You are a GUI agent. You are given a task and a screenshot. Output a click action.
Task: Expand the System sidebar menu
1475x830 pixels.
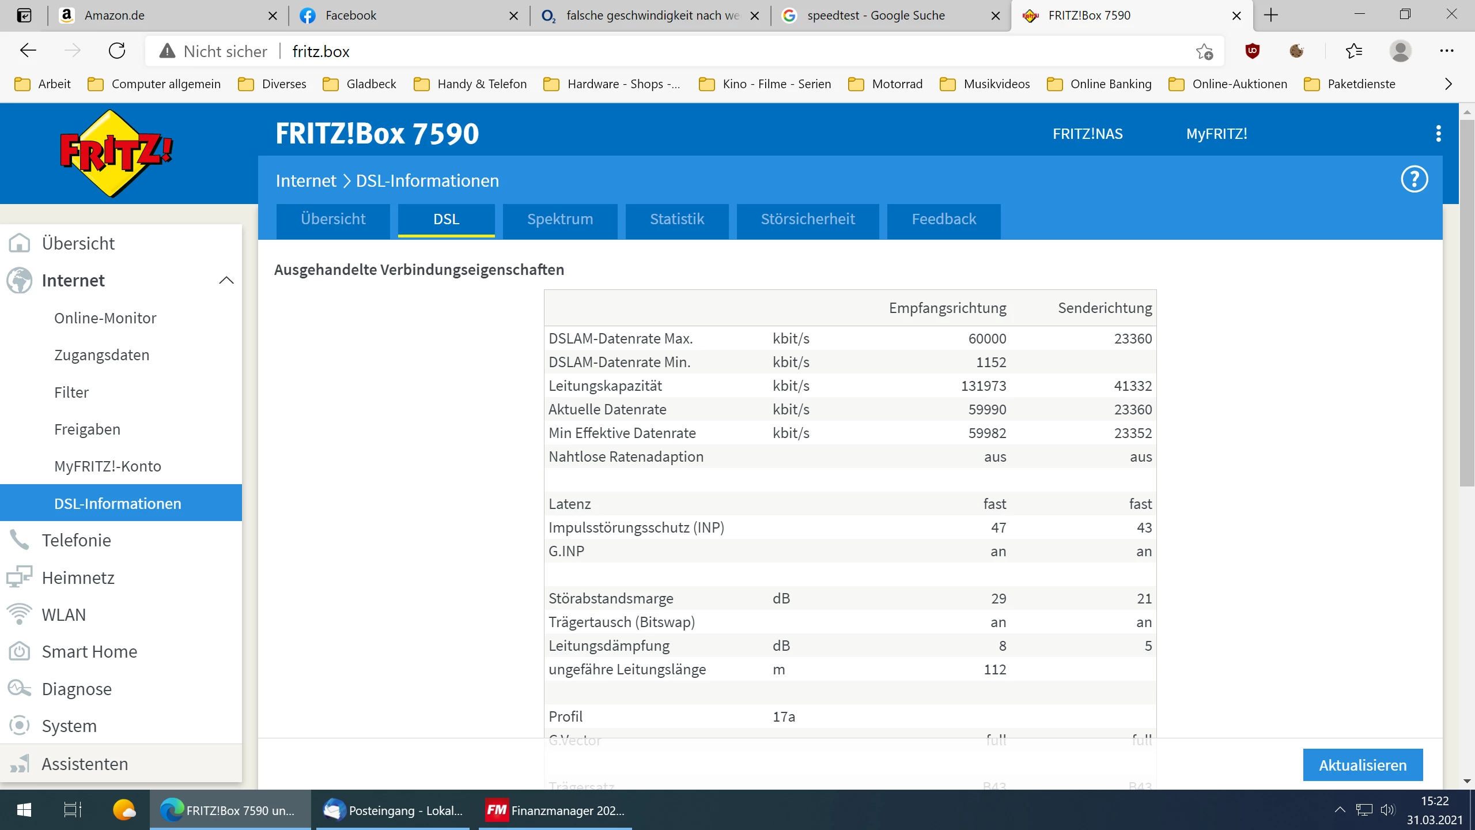click(x=69, y=726)
